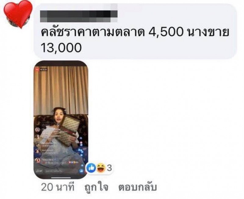
Task: Click the '4,500' market price in the comment
Action: pos(166,33)
